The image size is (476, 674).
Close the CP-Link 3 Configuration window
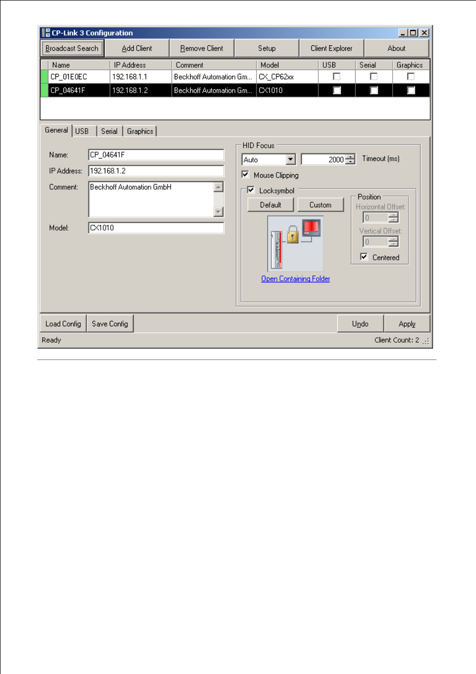pyautogui.click(x=424, y=33)
